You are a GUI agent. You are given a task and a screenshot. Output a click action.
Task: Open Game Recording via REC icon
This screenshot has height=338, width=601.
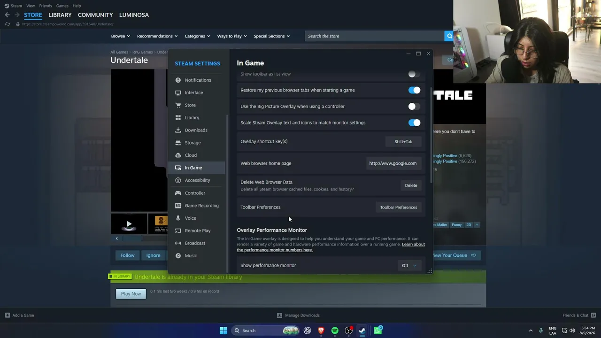(x=178, y=206)
